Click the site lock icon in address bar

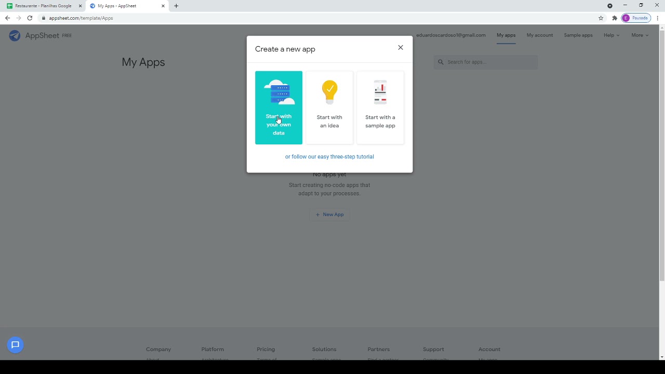[x=44, y=18]
